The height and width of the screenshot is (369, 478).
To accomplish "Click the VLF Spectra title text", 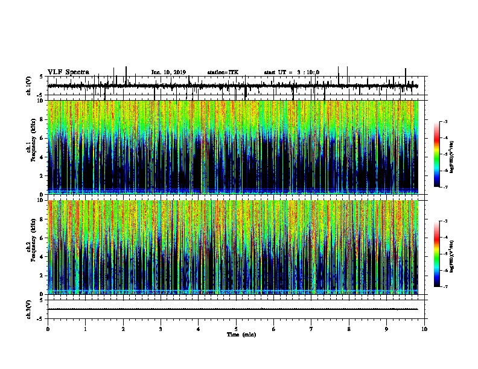I will click(68, 72).
